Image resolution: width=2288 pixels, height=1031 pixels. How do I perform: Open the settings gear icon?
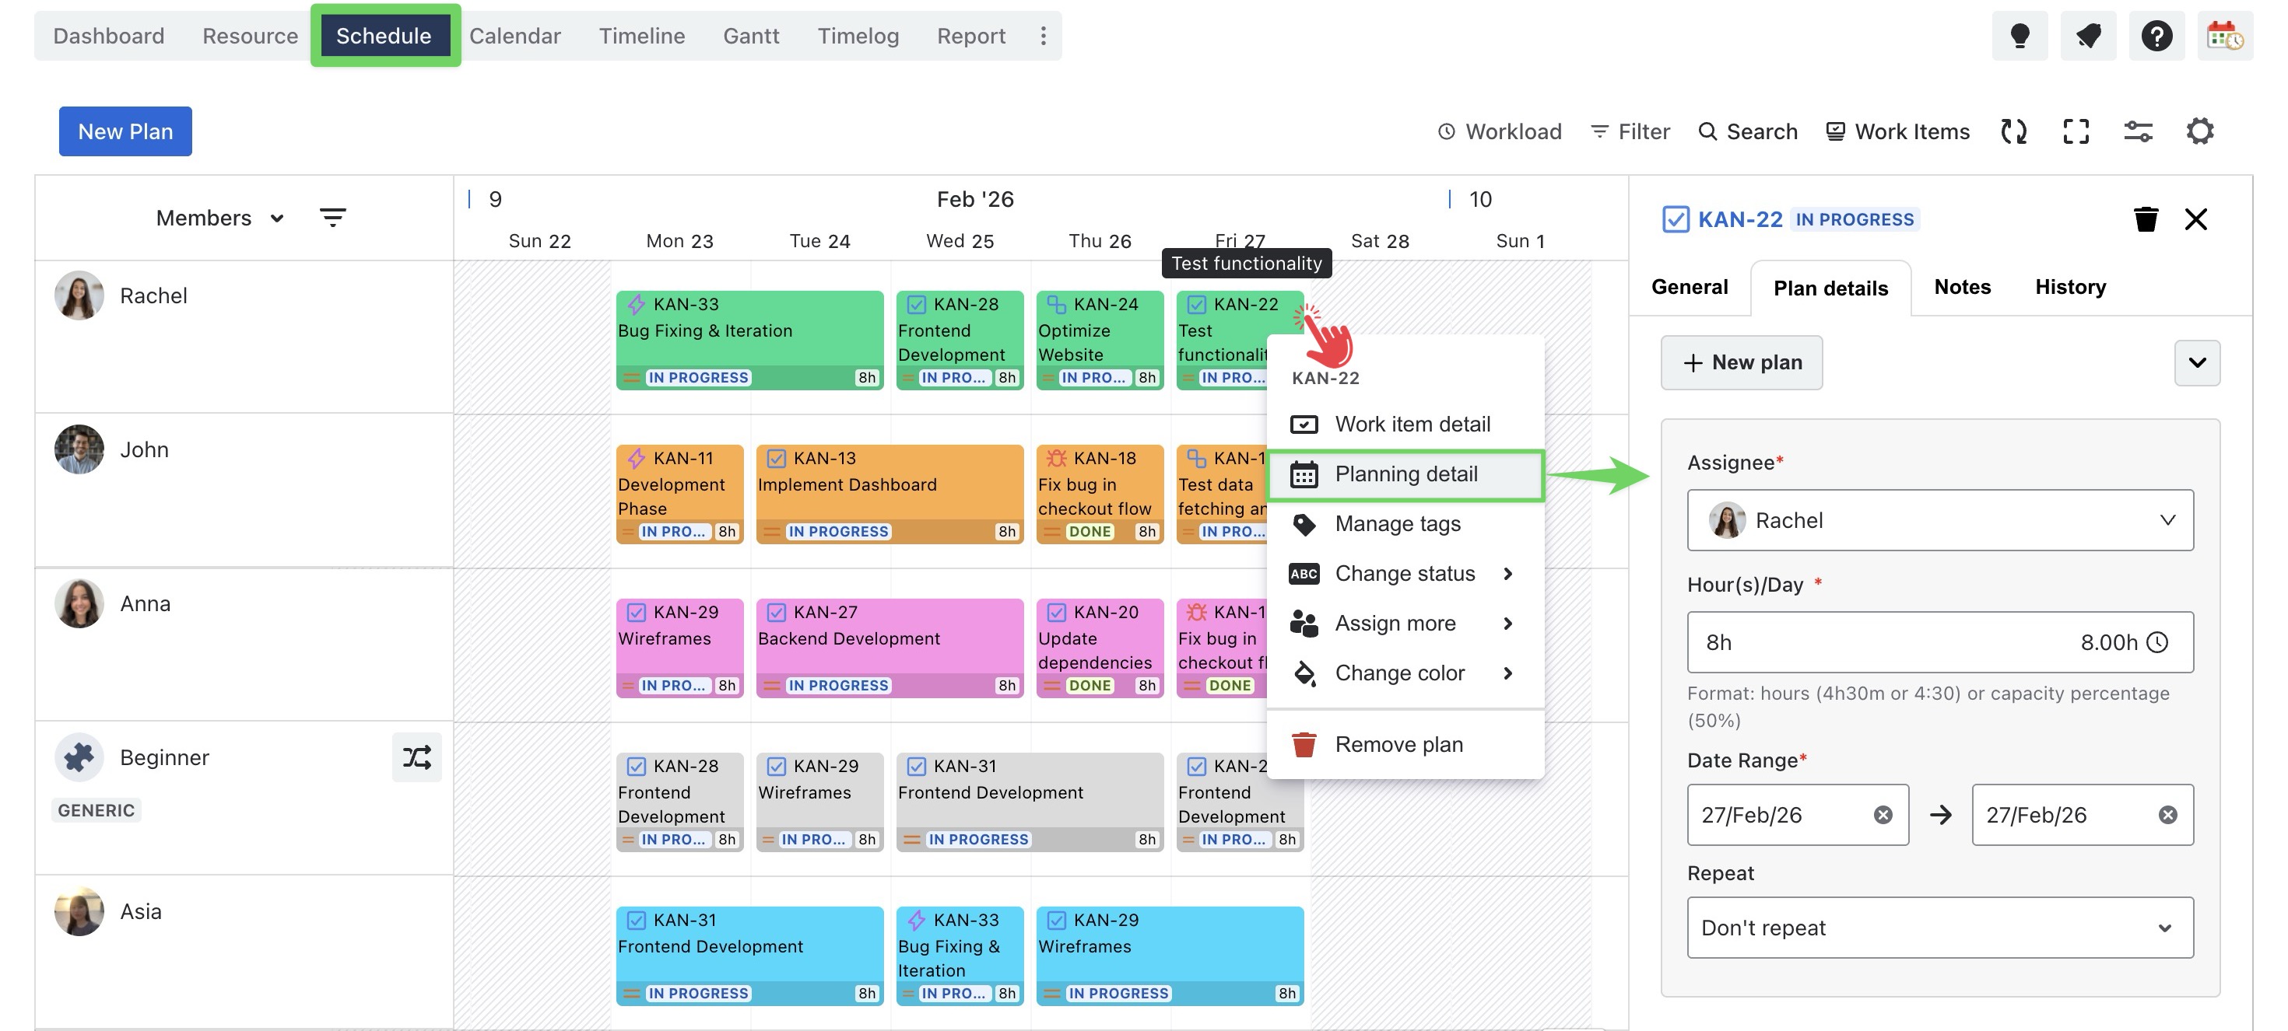pyautogui.click(x=2199, y=132)
